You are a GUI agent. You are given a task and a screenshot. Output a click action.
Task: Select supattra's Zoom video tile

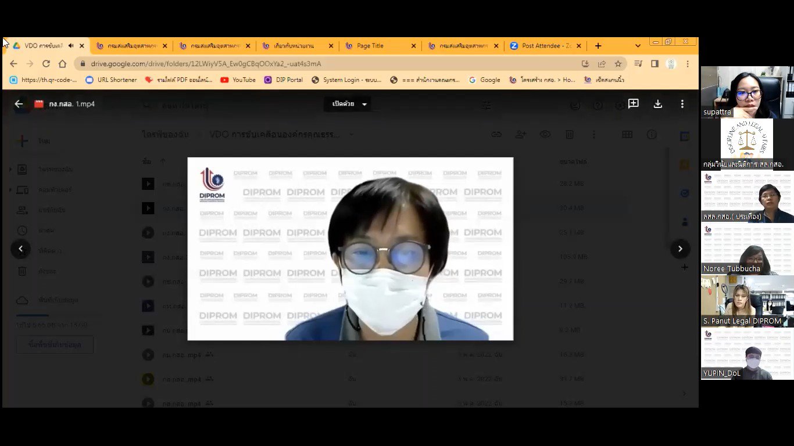tap(747, 92)
